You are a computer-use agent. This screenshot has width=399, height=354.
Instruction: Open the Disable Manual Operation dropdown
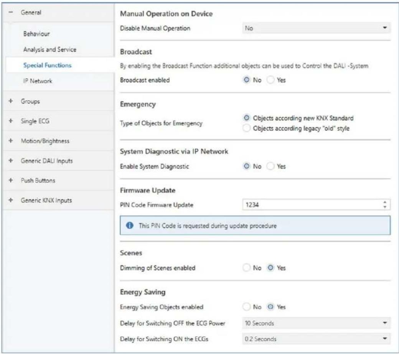click(x=316, y=28)
